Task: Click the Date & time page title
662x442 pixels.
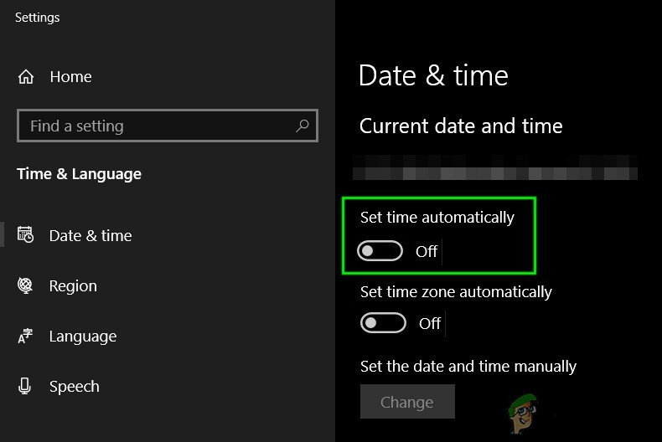Action: (433, 76)
